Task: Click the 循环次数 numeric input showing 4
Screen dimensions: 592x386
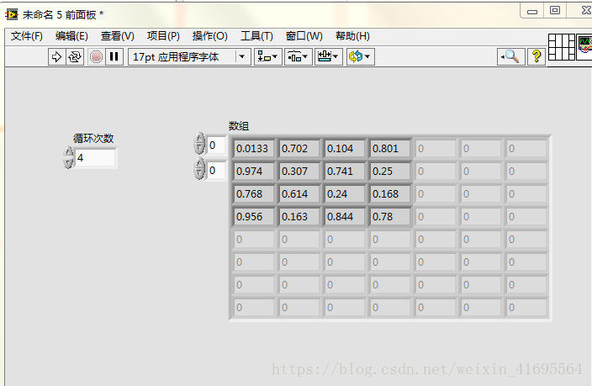Action: [x=96, y=157]
